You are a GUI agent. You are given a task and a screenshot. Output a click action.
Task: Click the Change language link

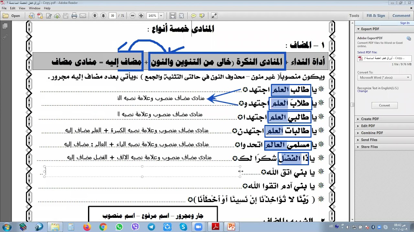click(x=362, y=91)
